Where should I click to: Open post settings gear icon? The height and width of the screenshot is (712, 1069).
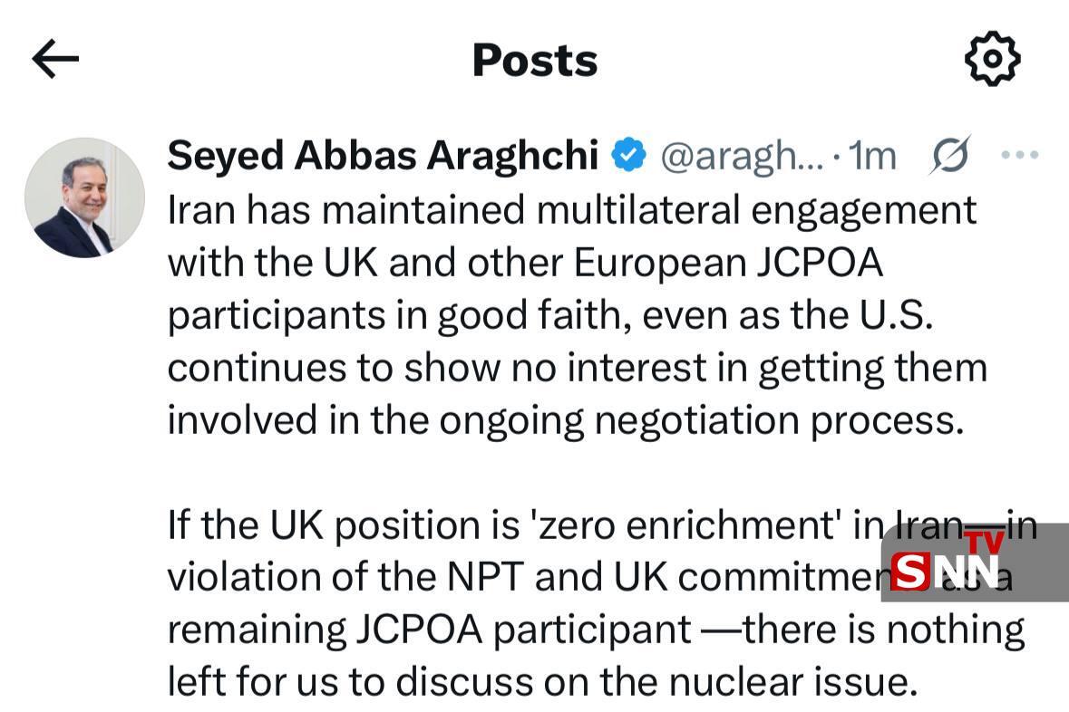coord(992,59)
